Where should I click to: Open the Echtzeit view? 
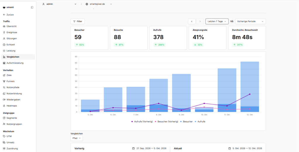[x=18, y=44]
